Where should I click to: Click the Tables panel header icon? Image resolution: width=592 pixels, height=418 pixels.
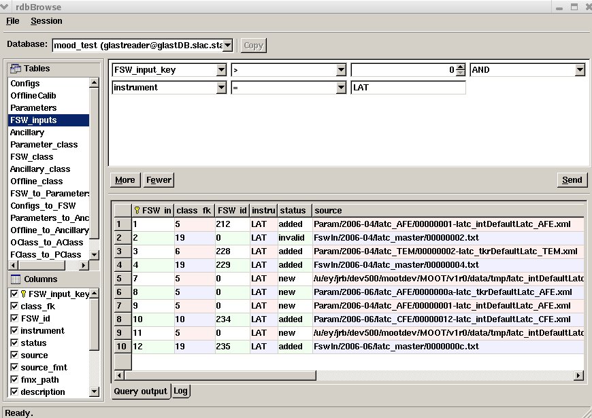tap(16, 69)
